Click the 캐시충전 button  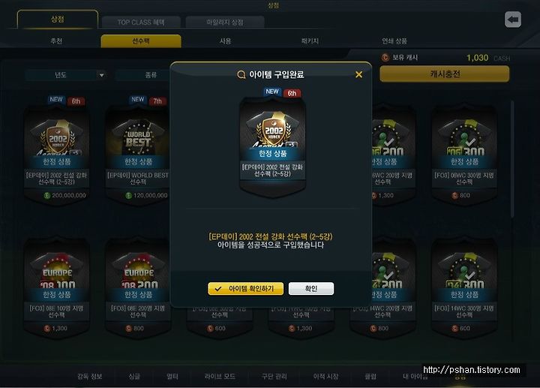tap(445, 74)
